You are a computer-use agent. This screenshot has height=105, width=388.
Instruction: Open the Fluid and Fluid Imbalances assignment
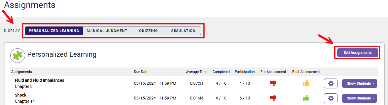39,80
